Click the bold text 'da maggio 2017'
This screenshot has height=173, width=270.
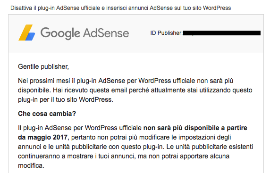[x=42, y=137]
